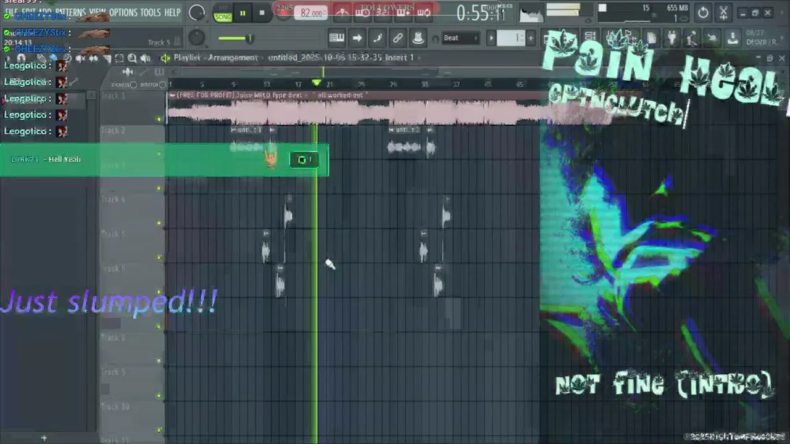The image size is (790, 444).
Task: Toggle the link chain icon
Action: [x=397, y=38]
